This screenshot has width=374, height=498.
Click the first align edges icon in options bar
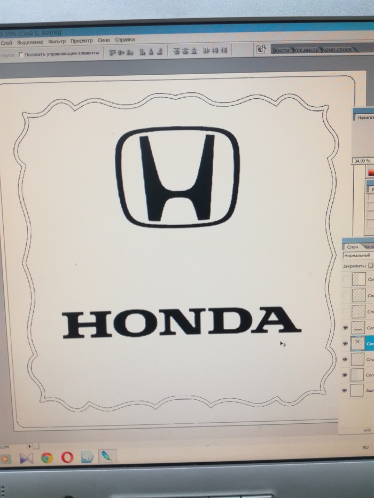[x=113, y=52]
